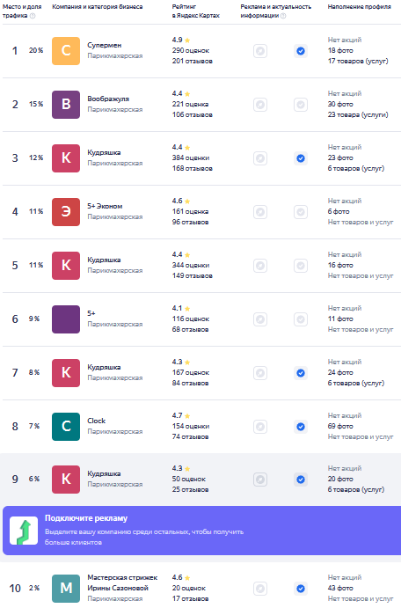This screenshot has width=401, height=608.
Task: Click the 'Наполнение профиля' column header
Action: click(x=359, y=6)
